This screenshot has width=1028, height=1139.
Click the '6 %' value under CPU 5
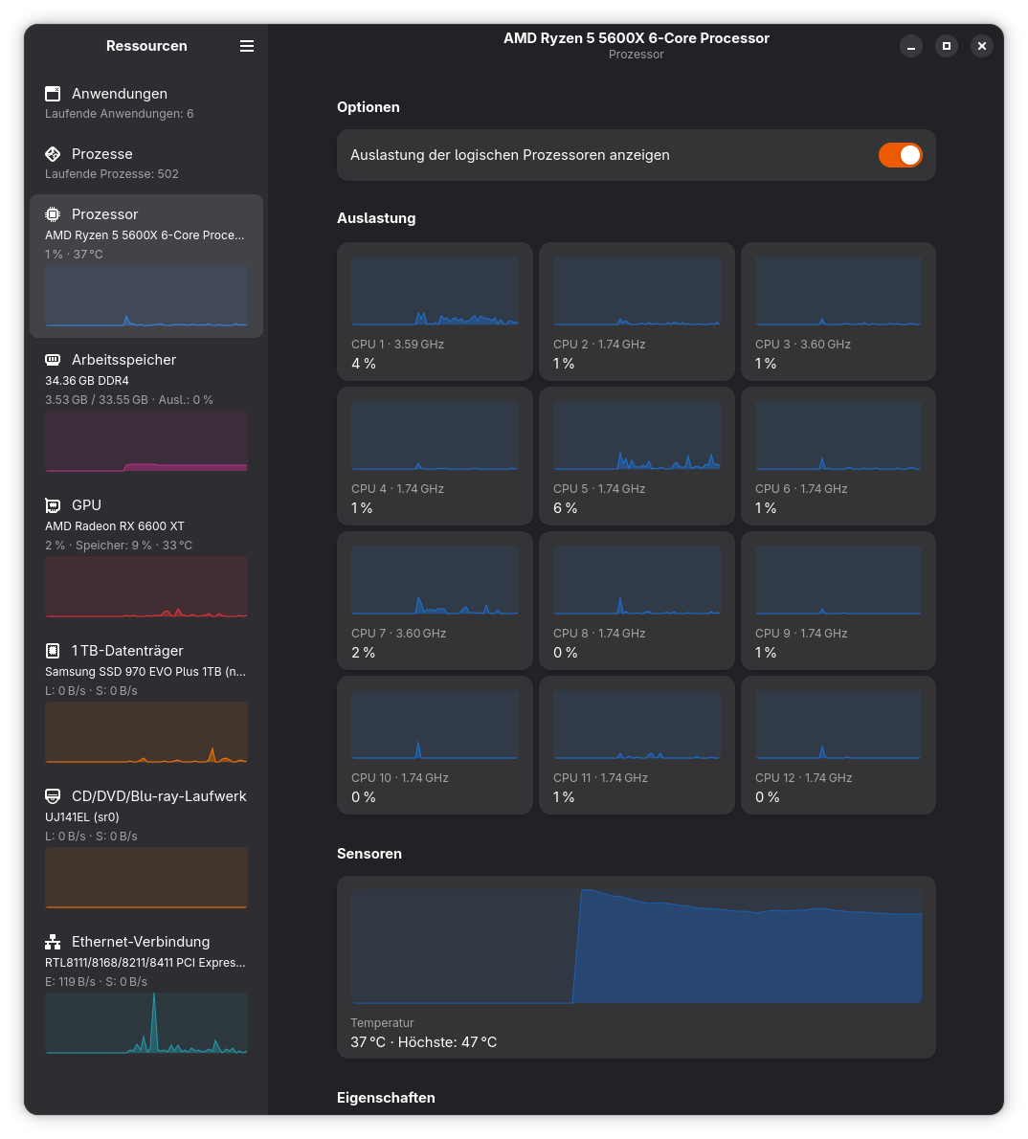566,507
